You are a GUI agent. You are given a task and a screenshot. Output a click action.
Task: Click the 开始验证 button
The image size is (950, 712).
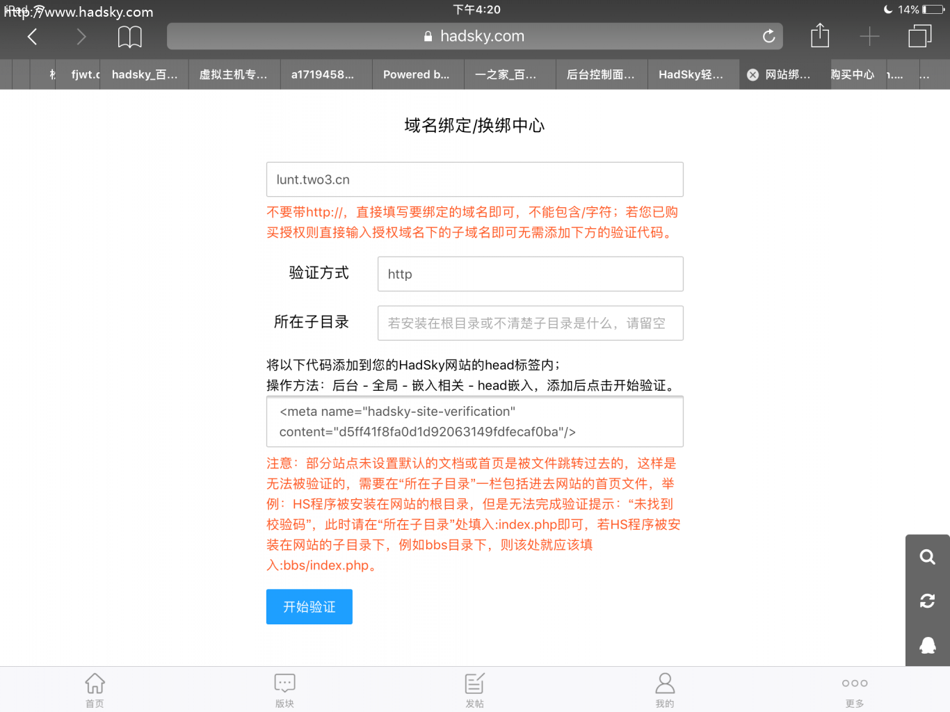pos(309,607)
